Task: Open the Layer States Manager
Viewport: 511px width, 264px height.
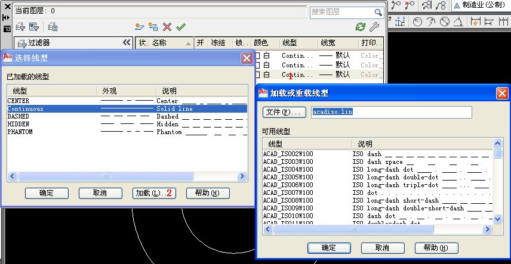Action: click(53, 27)
